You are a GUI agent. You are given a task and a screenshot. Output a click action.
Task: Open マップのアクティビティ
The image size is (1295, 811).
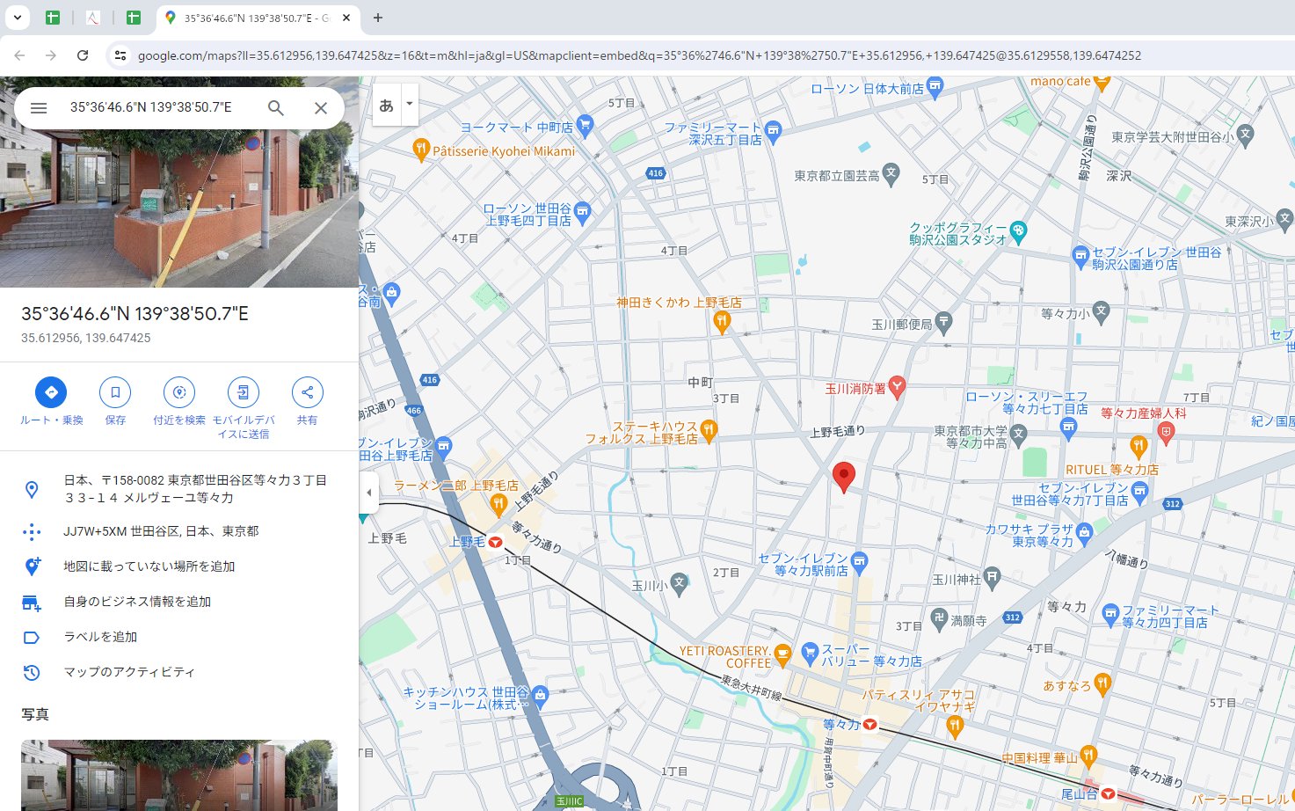179,672
